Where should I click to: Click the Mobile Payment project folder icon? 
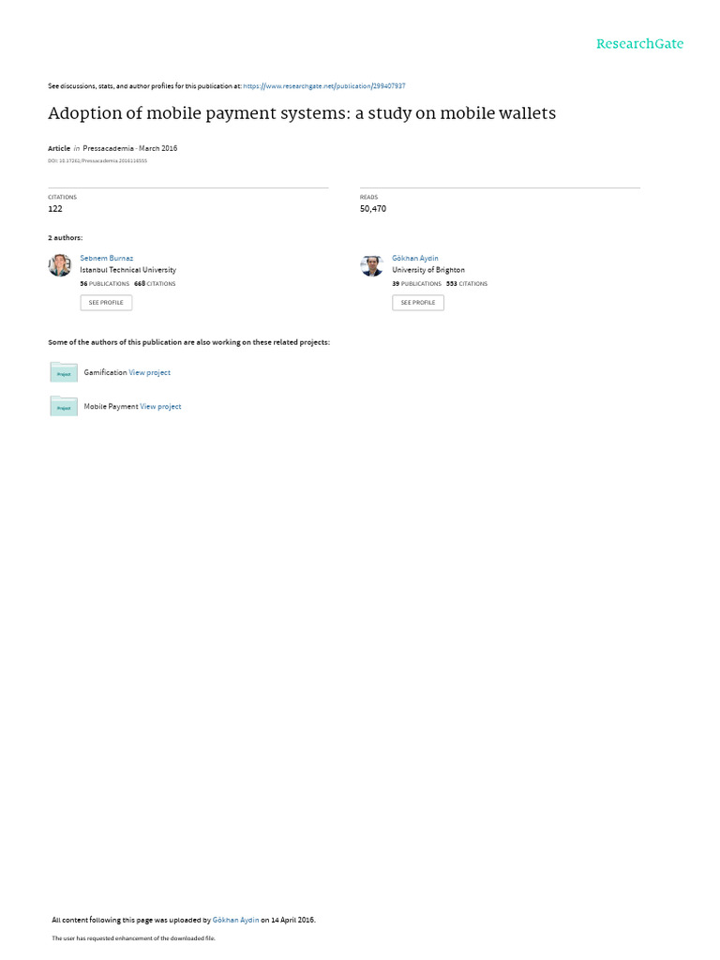[x=64, y=406]
